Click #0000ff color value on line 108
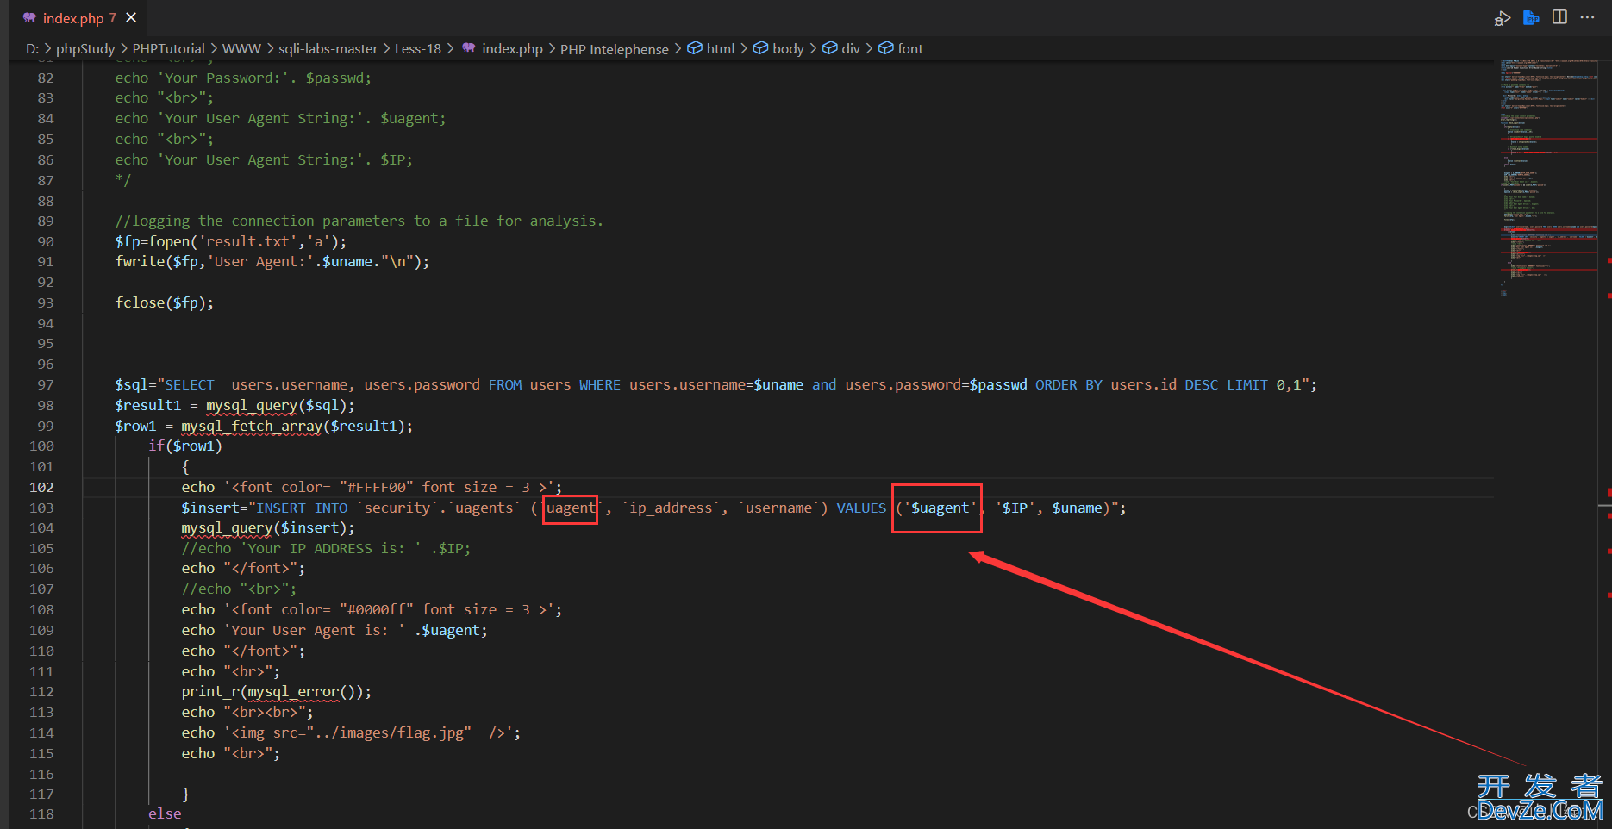 coord(377,610)
